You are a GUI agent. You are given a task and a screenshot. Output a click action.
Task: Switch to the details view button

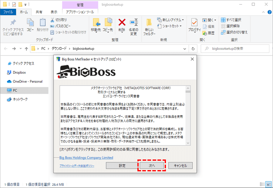(x=262, y=184)
